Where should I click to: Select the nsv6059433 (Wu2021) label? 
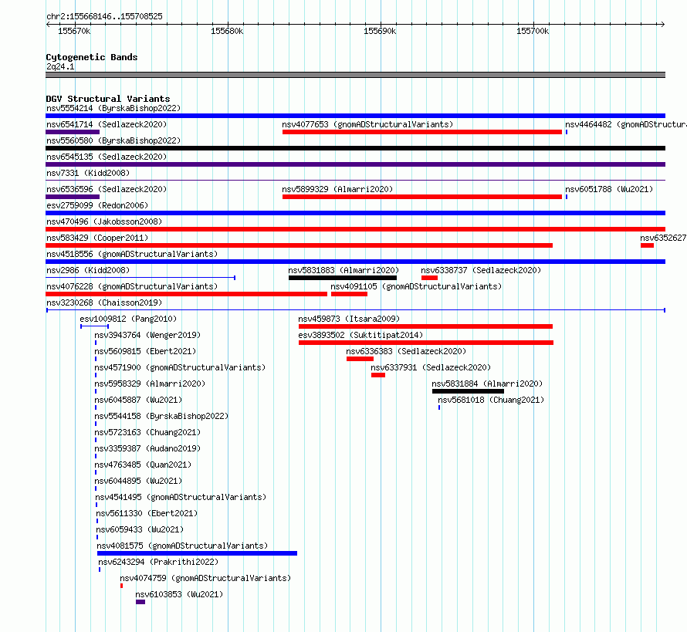[140, 529]
